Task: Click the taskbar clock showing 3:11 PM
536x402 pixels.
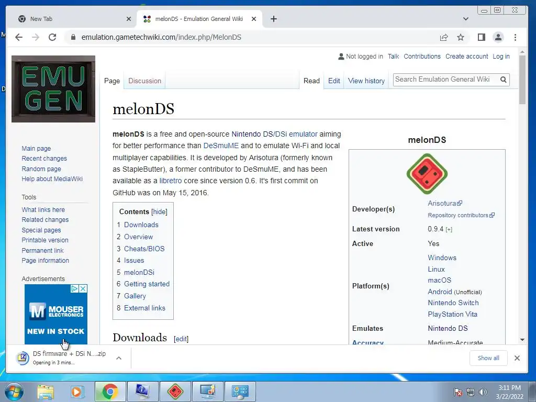Action: tap(509, 392)
